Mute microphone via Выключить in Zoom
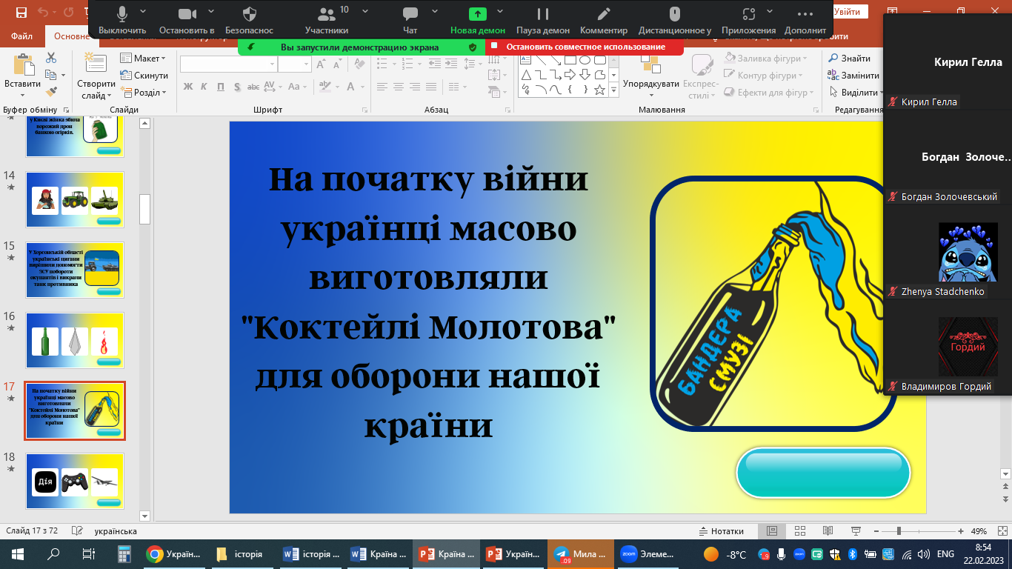The width and height of the screenshot is (1012, 569). 122,20
